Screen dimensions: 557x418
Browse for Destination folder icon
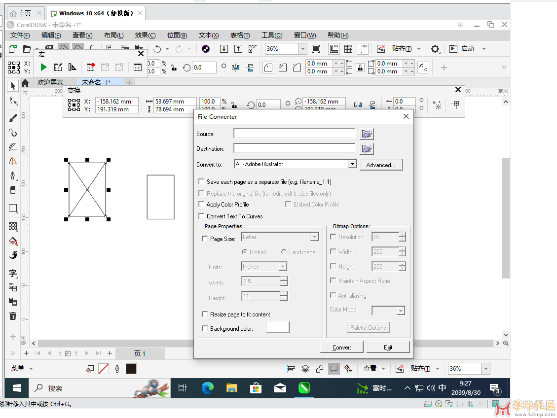(367, 149)
